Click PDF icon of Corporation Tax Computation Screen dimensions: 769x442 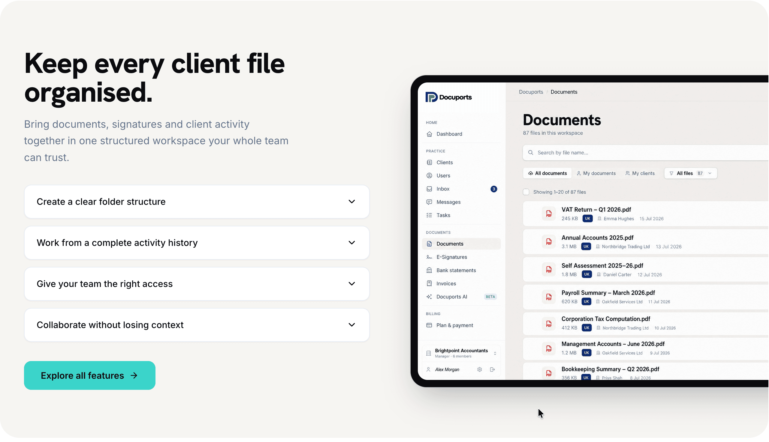(549, 324)
